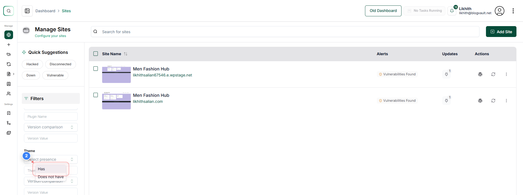Click the Manage Sites window icon
Image resolution: width=523 pixels, height=195 pixels.
point(26,30)
